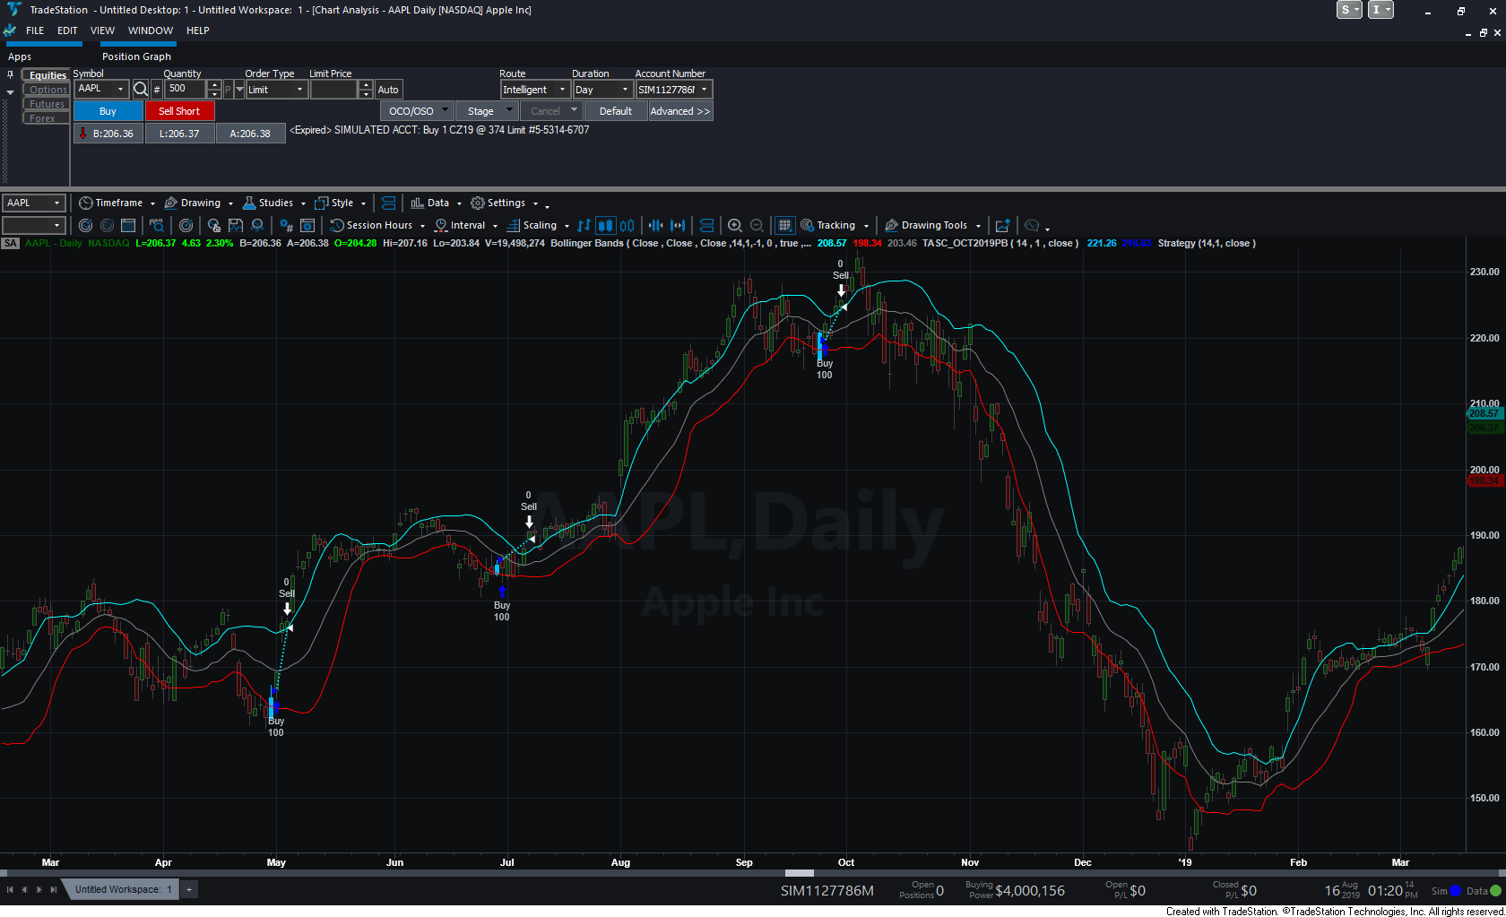Screen dimensions: 1506x917
Task: Open the HELP menu
Action: pos(198,30)
